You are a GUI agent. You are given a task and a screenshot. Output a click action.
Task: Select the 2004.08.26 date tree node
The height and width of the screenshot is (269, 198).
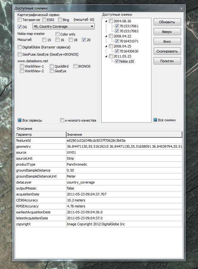coord(122,21)
